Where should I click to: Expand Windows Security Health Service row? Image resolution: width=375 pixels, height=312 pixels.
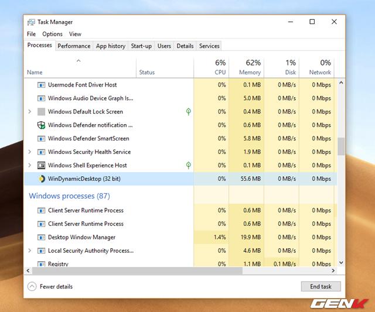coord(30,152)
